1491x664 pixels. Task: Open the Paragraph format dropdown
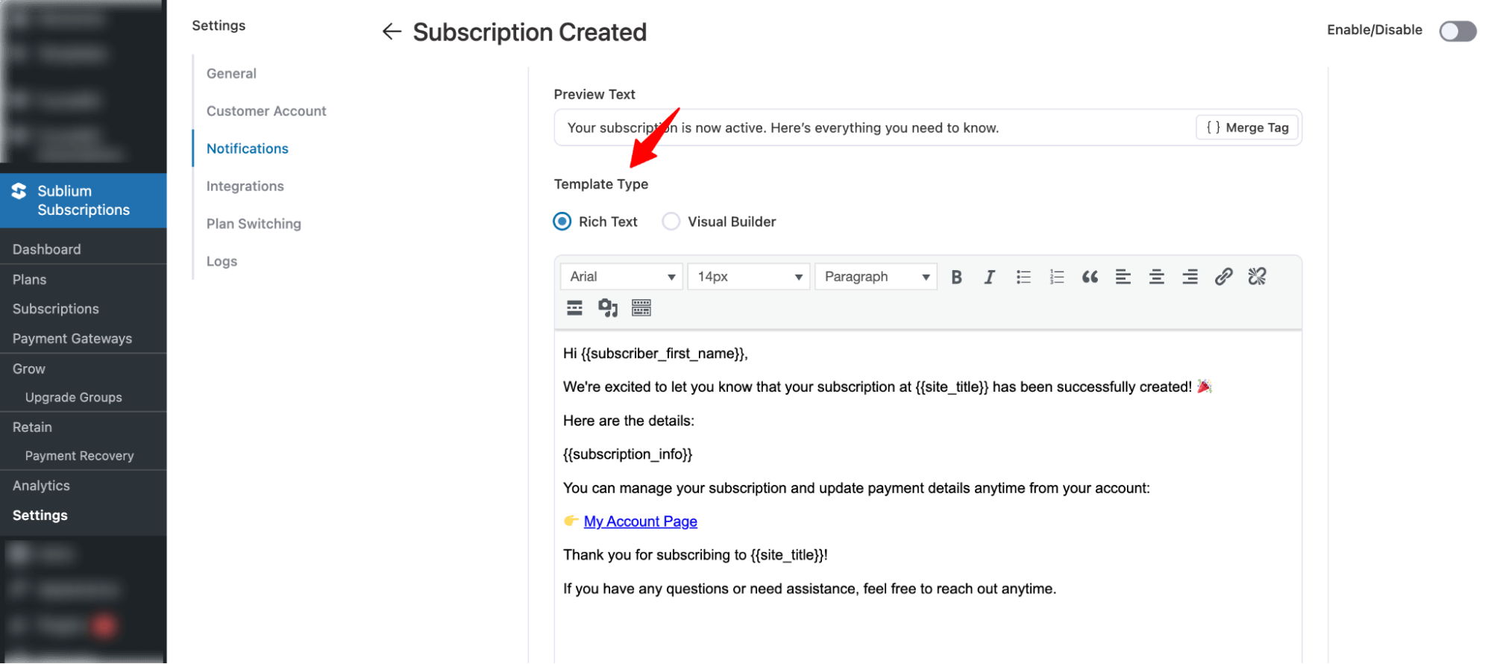(876, 277)
